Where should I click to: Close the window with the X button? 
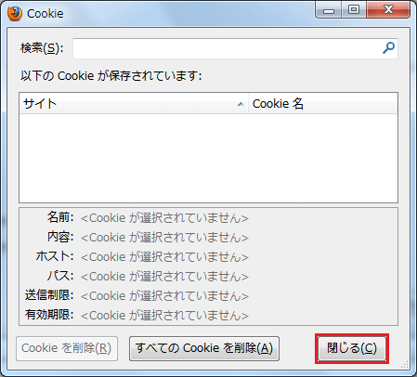388,10
